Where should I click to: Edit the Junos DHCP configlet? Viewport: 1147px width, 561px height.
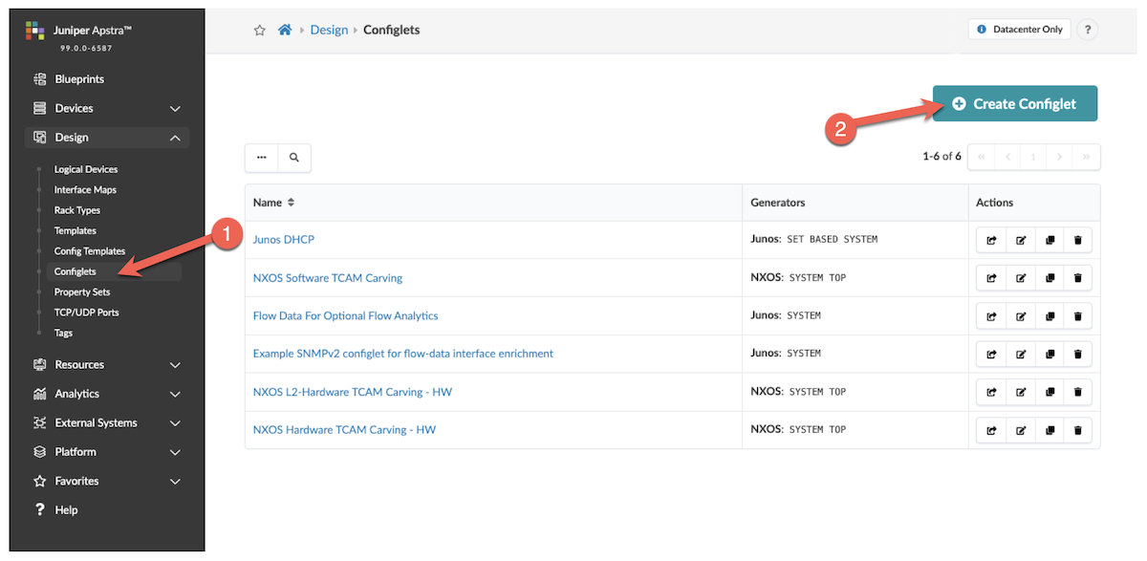[1020, 240]
